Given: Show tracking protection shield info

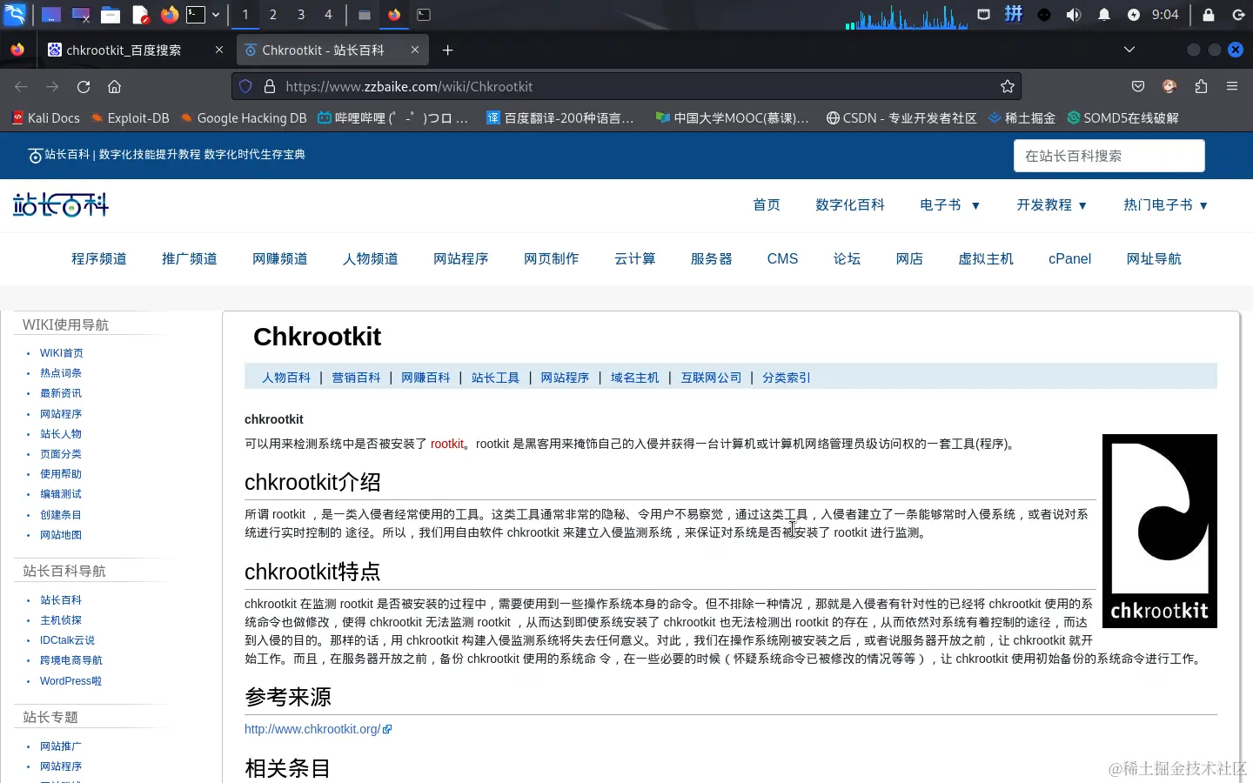Looking at the screenshot, I should point(245,86).
